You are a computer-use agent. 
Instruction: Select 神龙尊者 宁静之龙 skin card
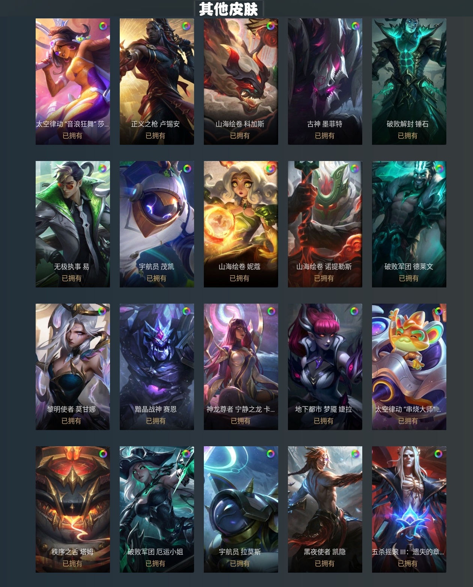click(x=241, y=367)
